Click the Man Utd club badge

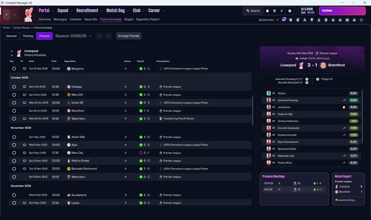[69, 95]
